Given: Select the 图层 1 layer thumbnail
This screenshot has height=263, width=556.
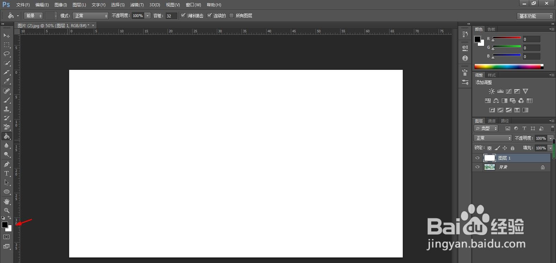Looking at the screenshot, I should tap(490, 158).
